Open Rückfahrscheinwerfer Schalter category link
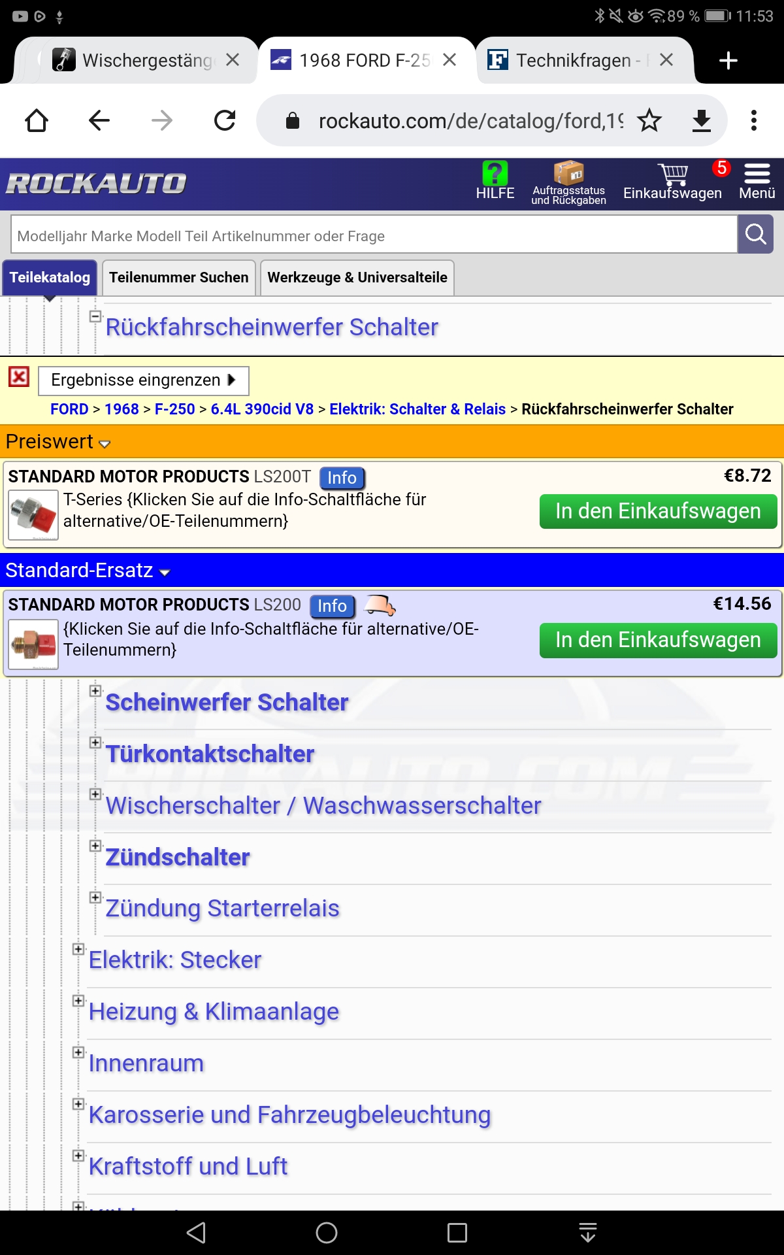784x1255 pixels. pos(272,327)
